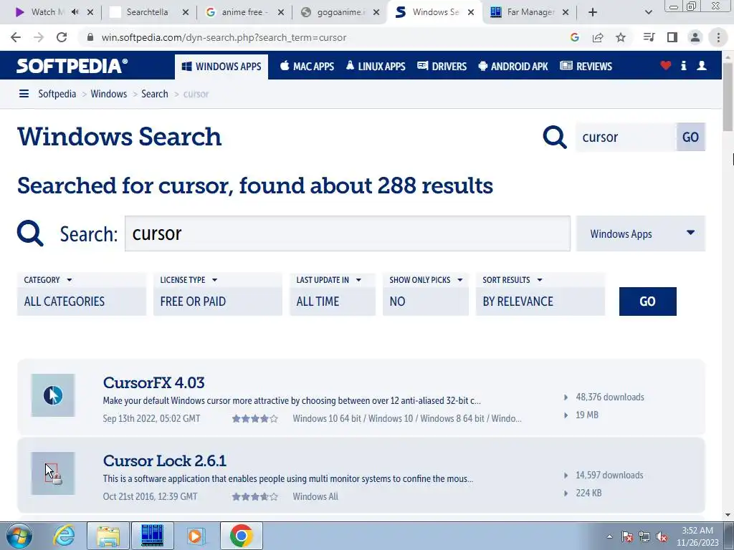734x550 pixels.
Task: Click the muted volume tray icon
Action: point(662,537)
